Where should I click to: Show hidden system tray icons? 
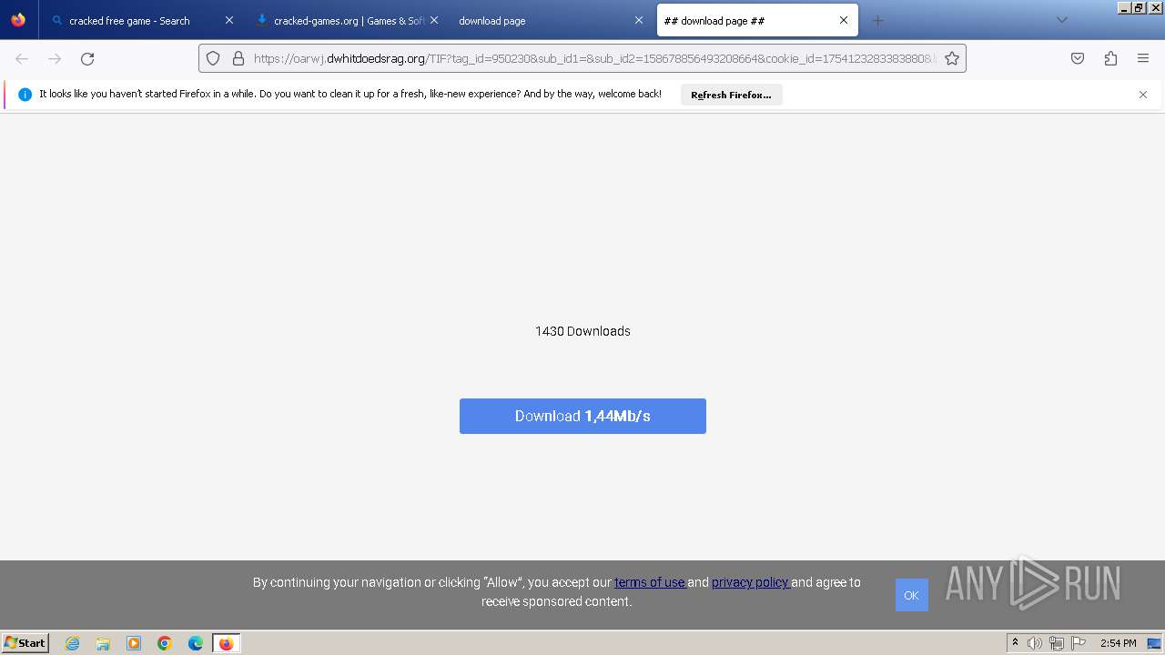coord(1015,643)
